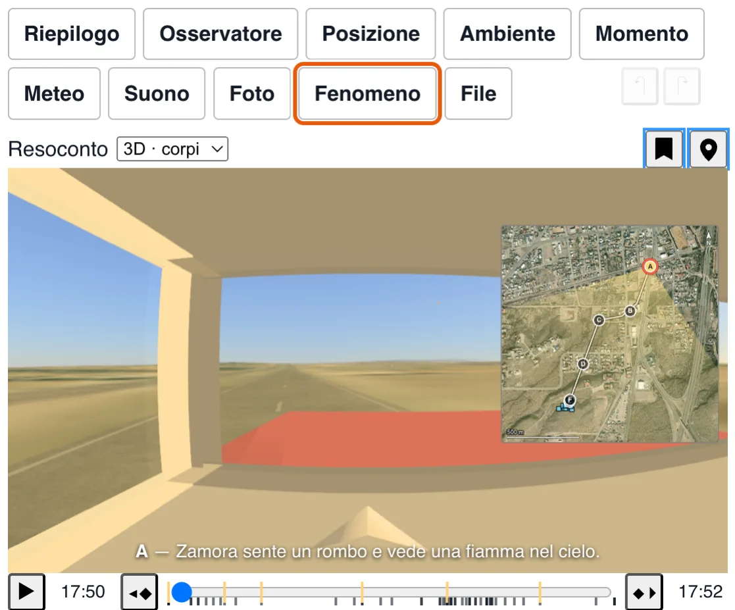735x610 pixels.
Task: Open the Riepilogo tab
Action: coord(72,34)
